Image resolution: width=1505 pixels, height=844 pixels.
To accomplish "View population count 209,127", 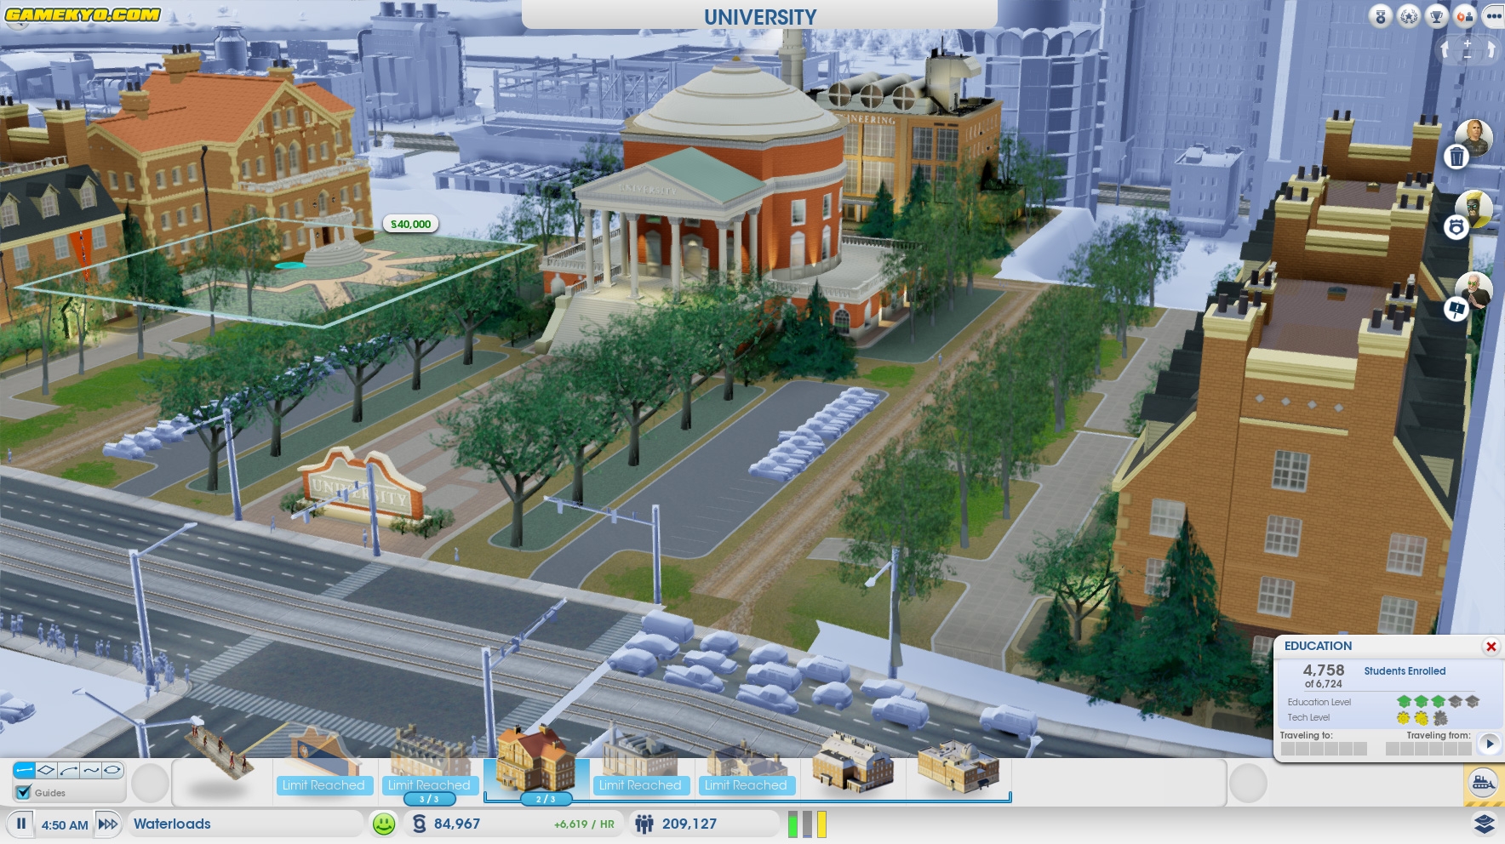I will pyautogui.click(x=690, y=824).
